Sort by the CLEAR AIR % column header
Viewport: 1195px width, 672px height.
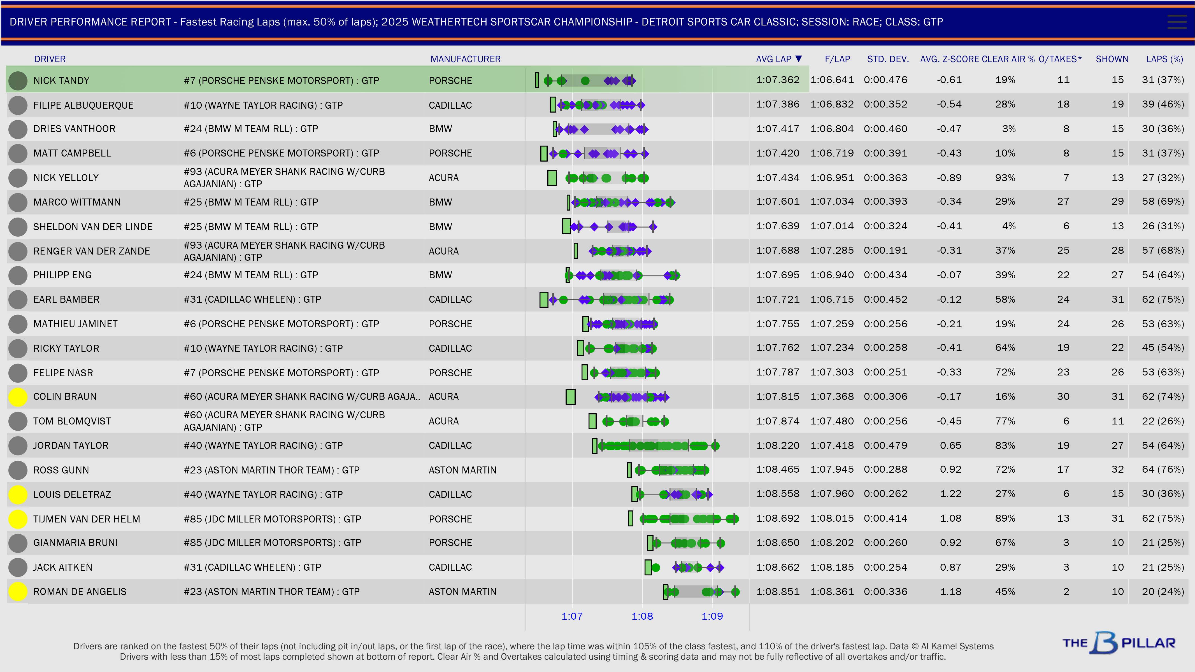click(1008, 59)
